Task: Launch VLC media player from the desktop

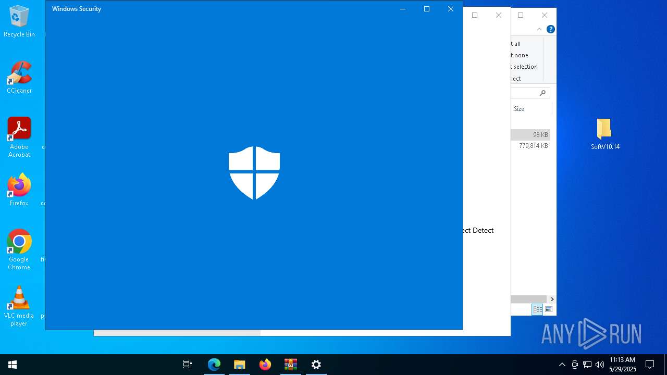Action: coord(19,306)
